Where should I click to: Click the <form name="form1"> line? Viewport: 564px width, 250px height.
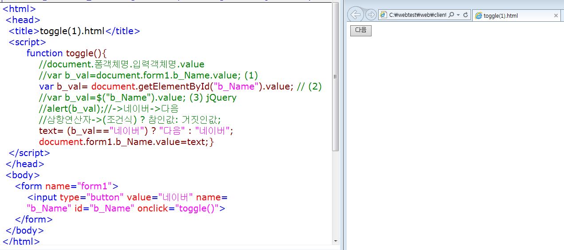point(67,186)
